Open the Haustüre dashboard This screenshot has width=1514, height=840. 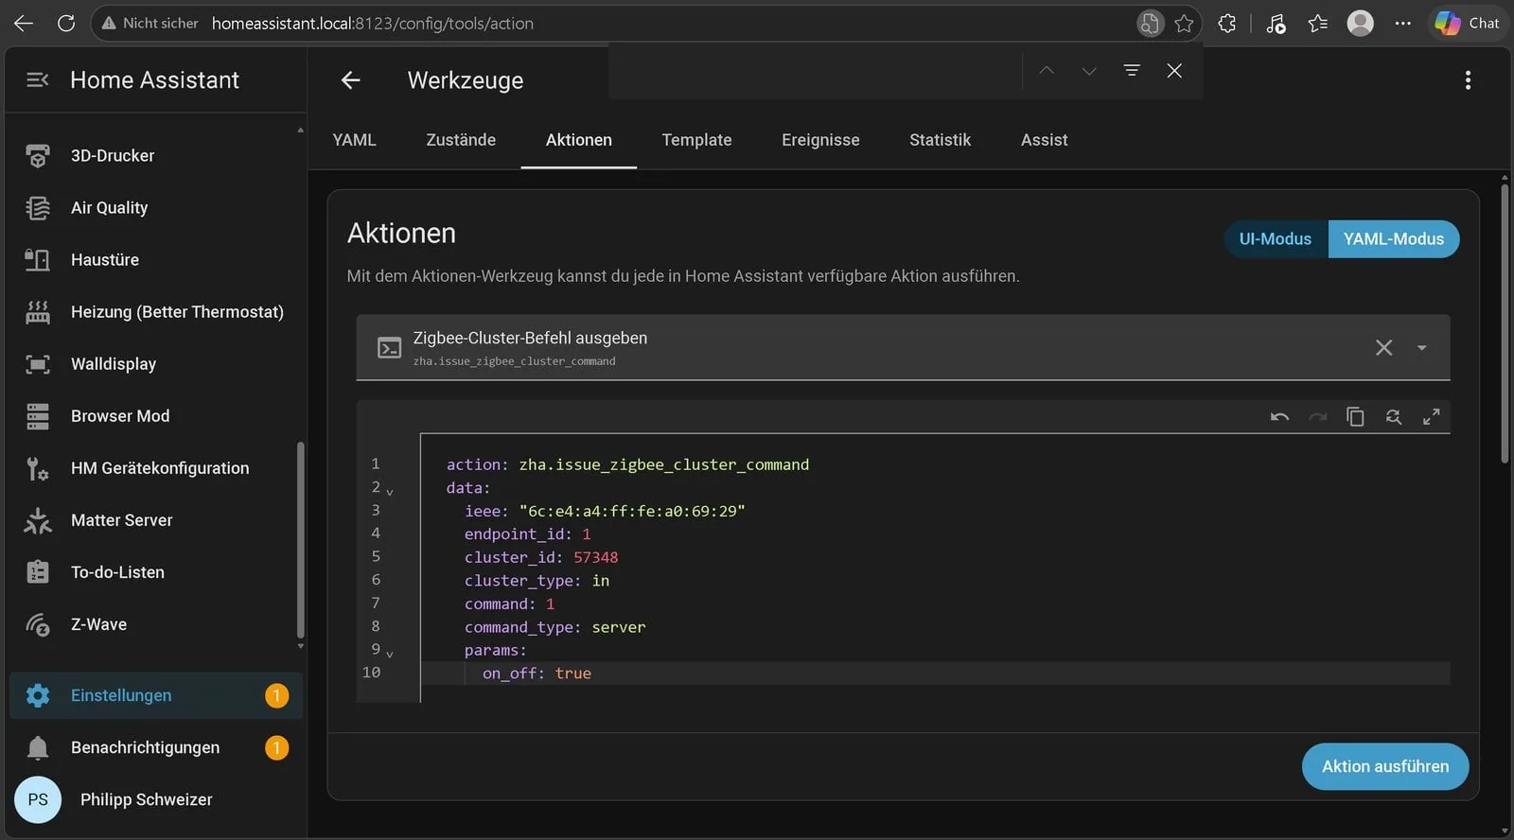[156, 259]
